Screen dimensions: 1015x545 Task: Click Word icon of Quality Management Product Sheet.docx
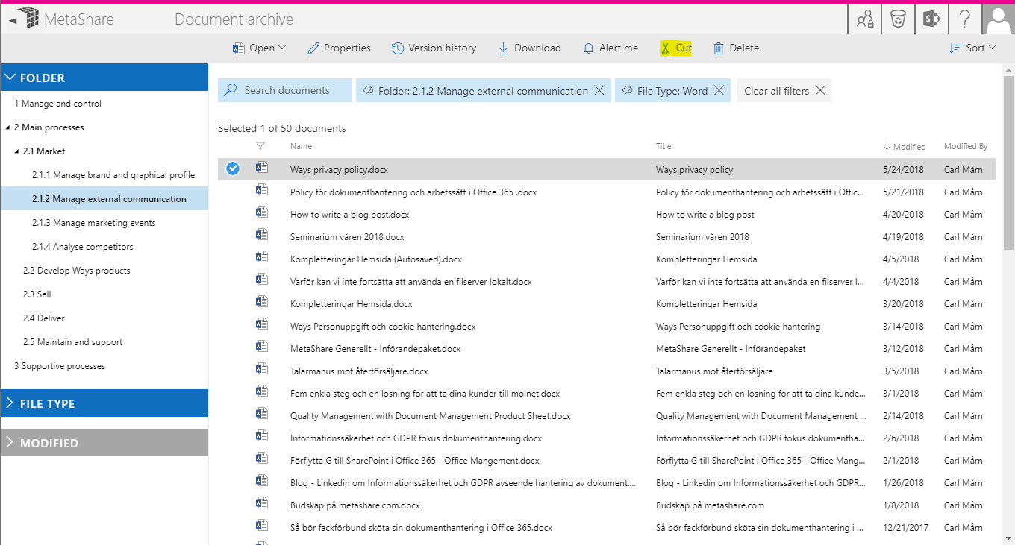(261, 414)
